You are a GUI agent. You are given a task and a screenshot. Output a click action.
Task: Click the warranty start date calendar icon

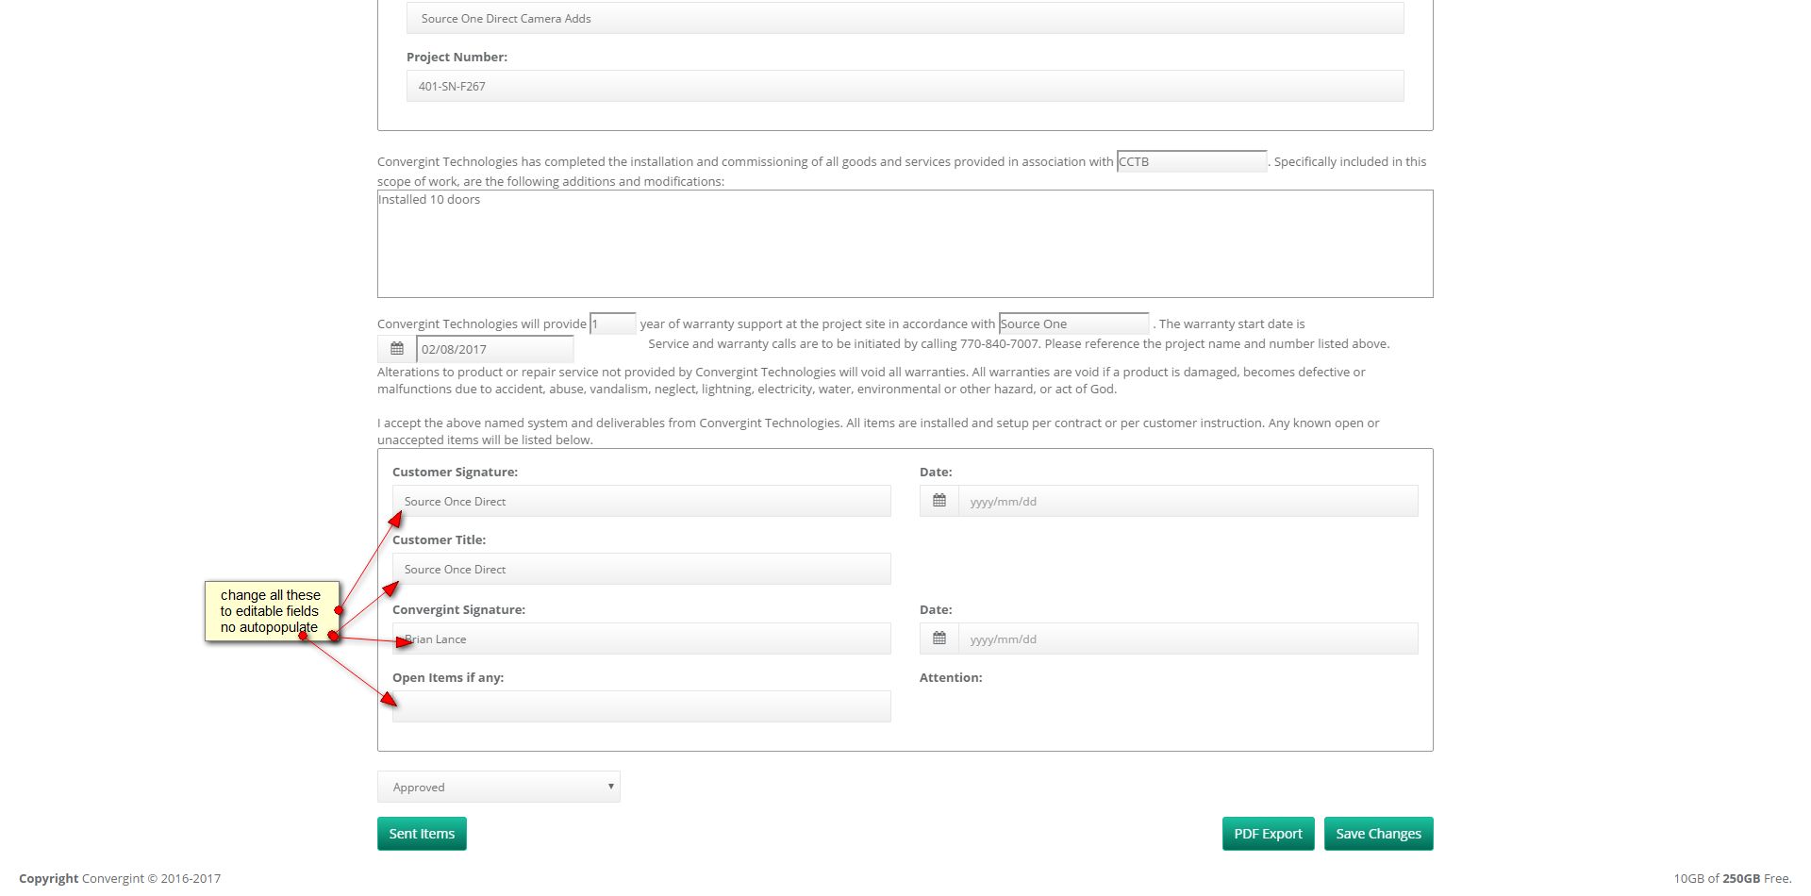pyautogui.click(x=397, y=349)
